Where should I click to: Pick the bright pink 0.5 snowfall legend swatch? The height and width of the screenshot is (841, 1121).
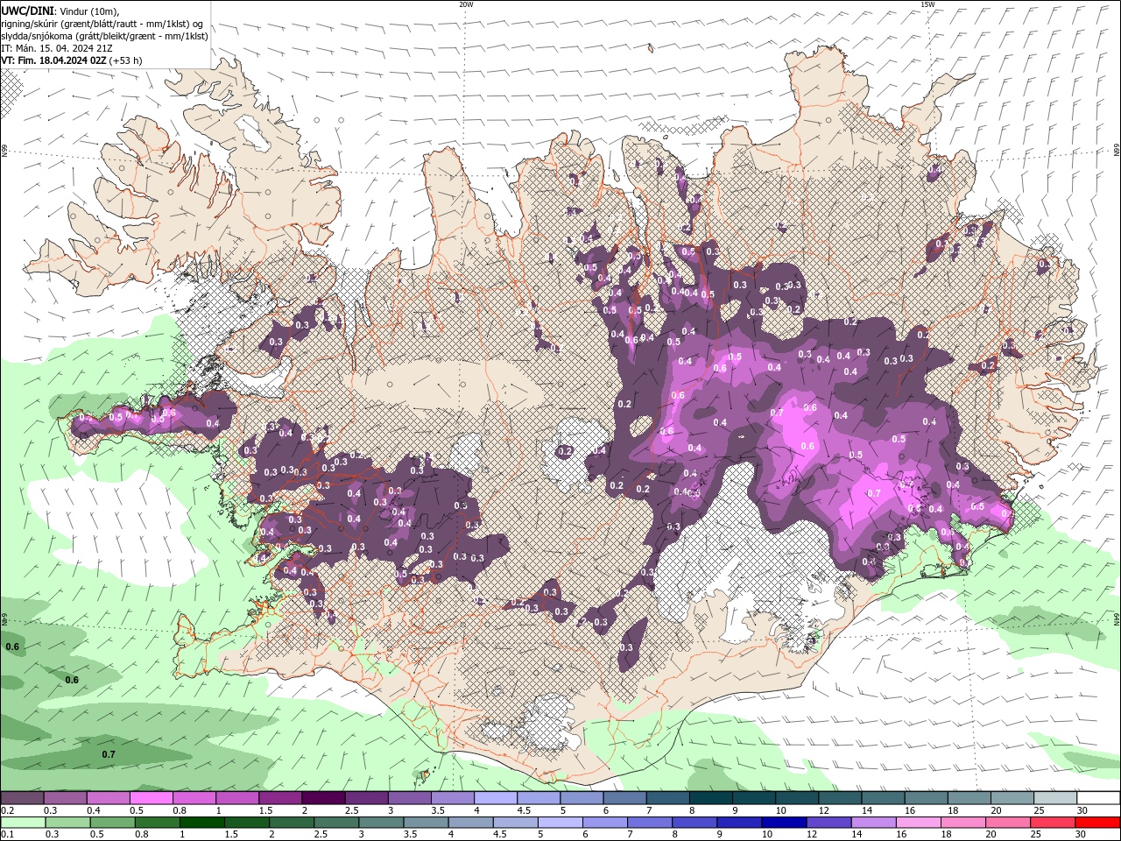click(151, 798)
